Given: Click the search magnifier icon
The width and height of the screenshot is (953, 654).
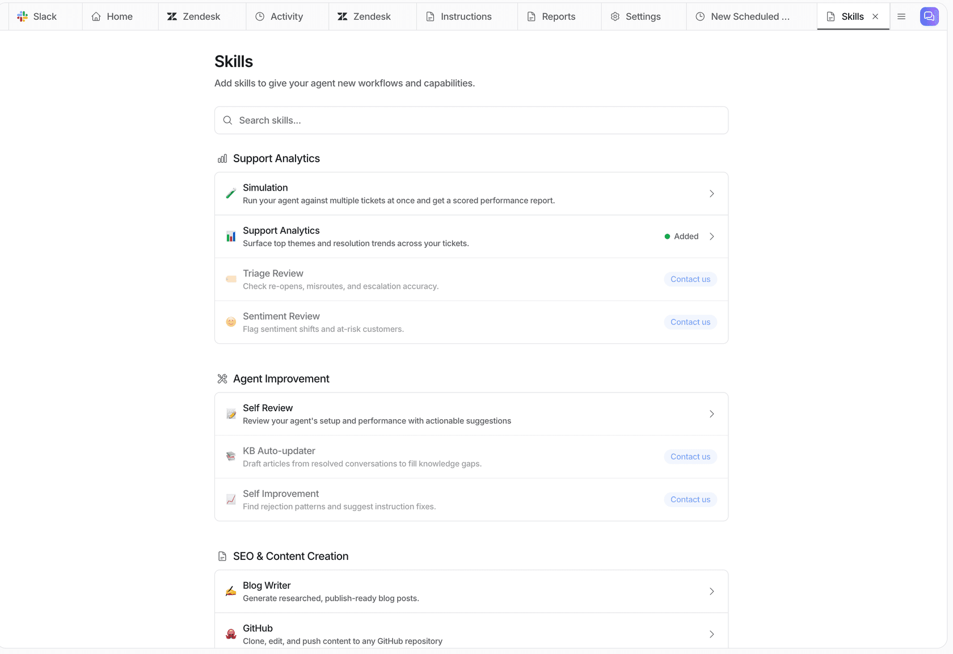Looking at the screenshot, I should [x=227, y=120].
